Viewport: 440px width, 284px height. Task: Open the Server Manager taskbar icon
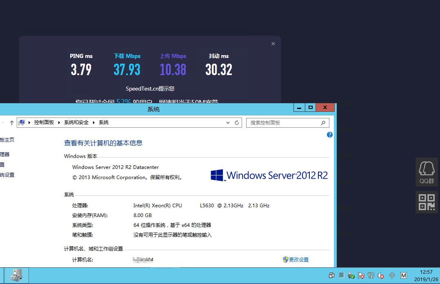point(16,275)
